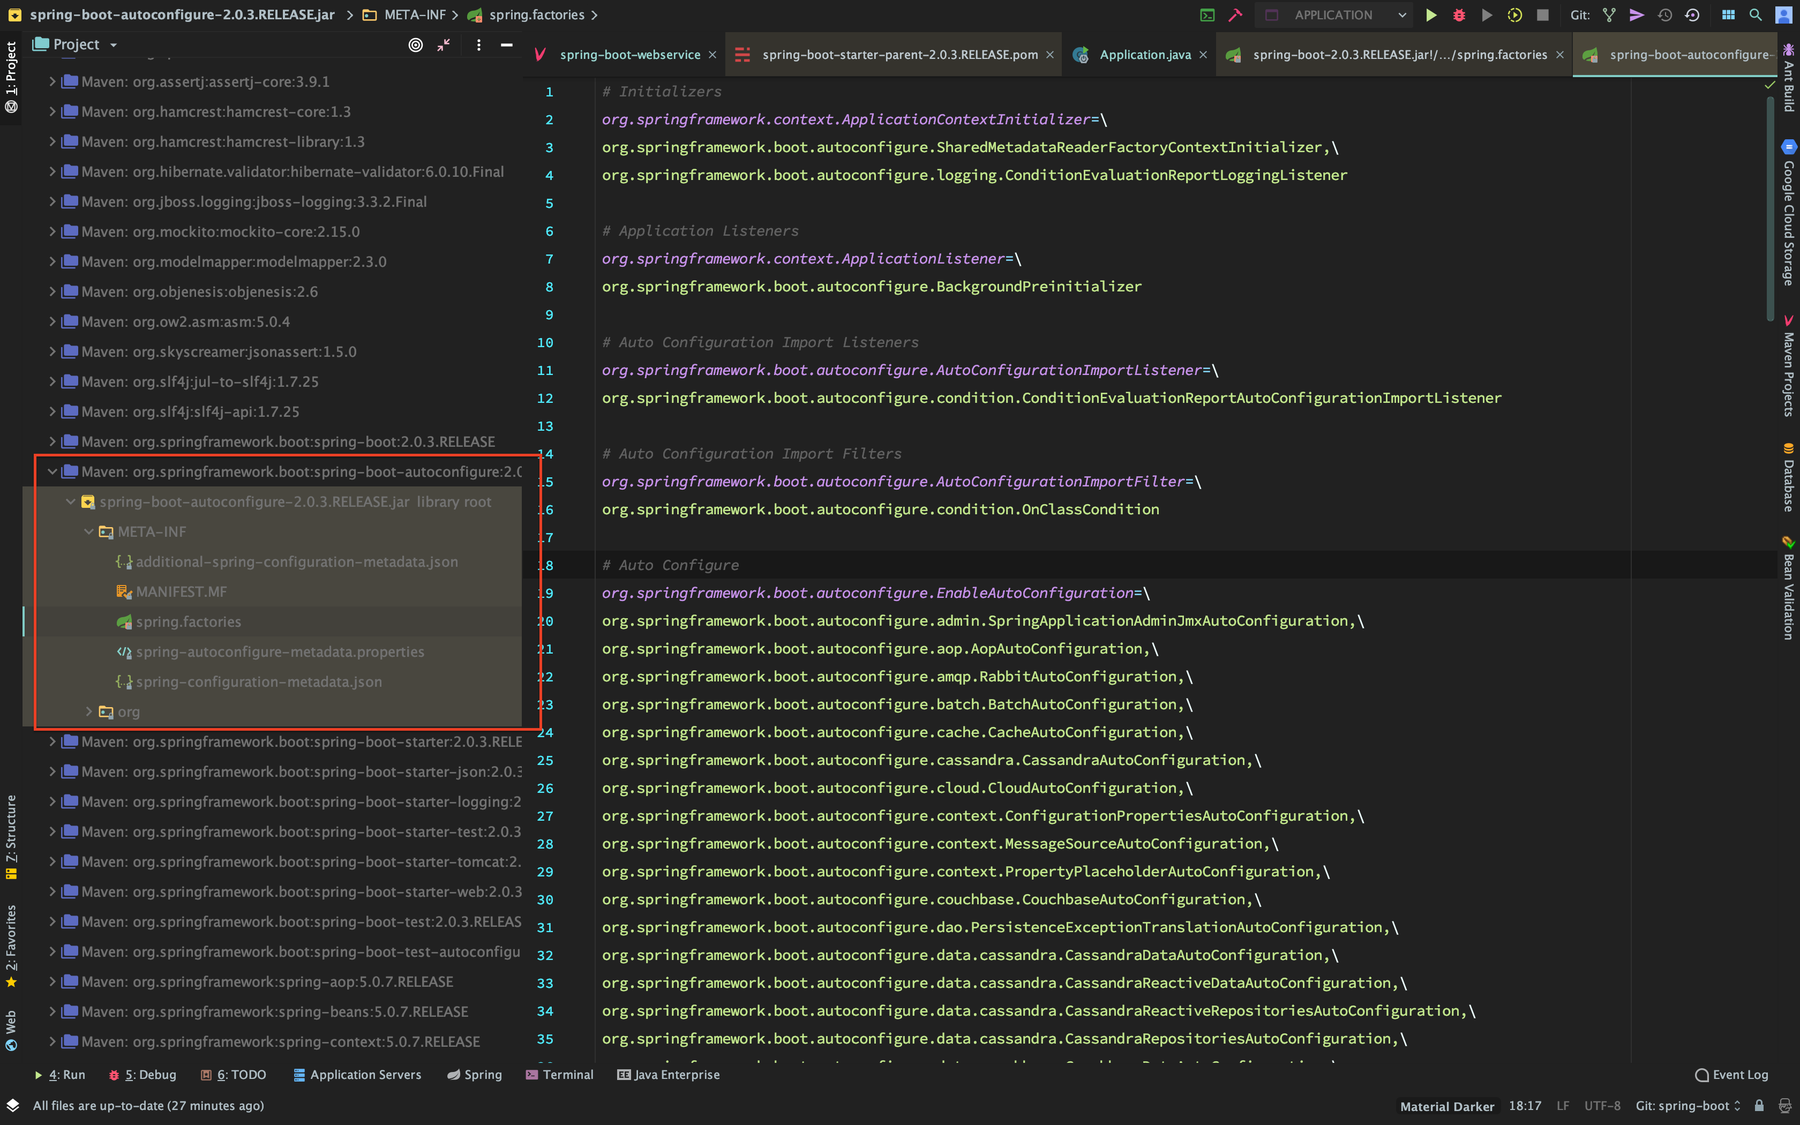
Task: Collapse the META-INF folder
Action: click(x=88, y=532)
